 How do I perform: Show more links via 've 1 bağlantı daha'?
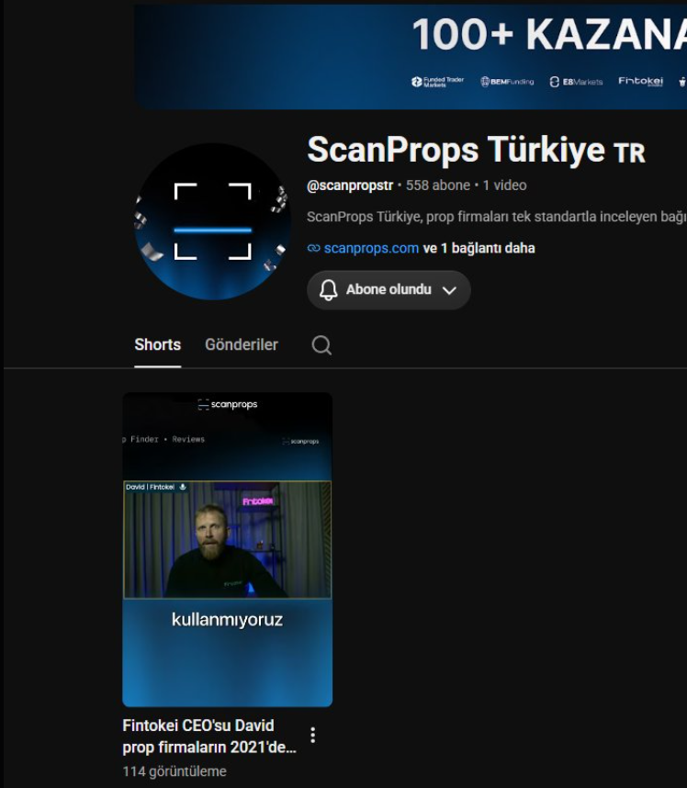coord(479,248)
